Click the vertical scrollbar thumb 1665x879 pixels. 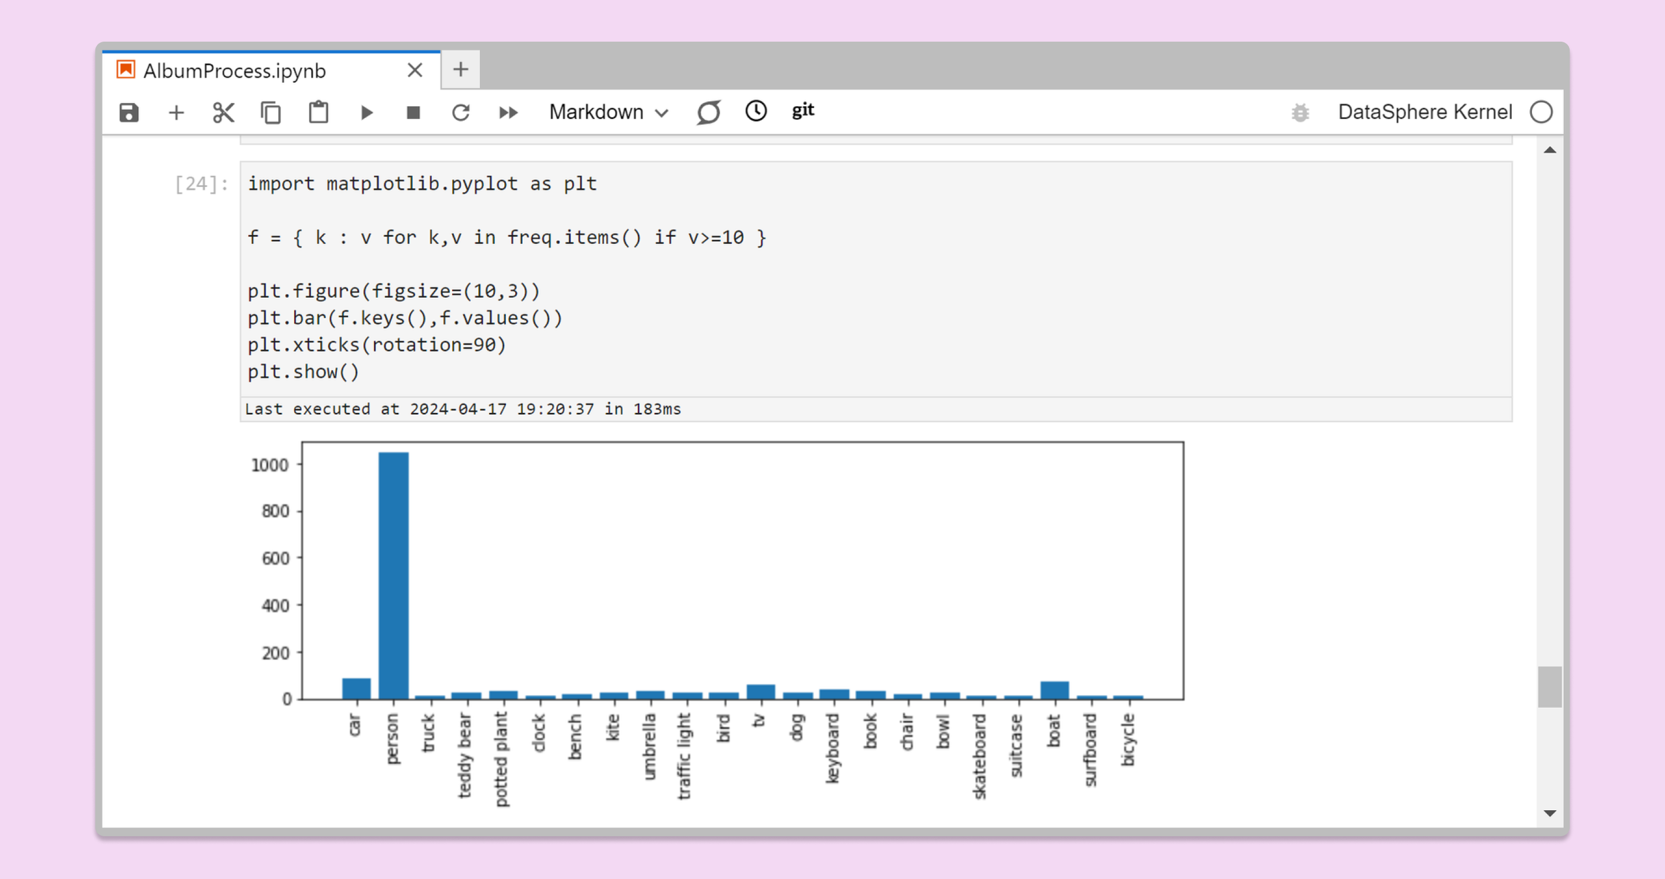[x=1550, y=687]
